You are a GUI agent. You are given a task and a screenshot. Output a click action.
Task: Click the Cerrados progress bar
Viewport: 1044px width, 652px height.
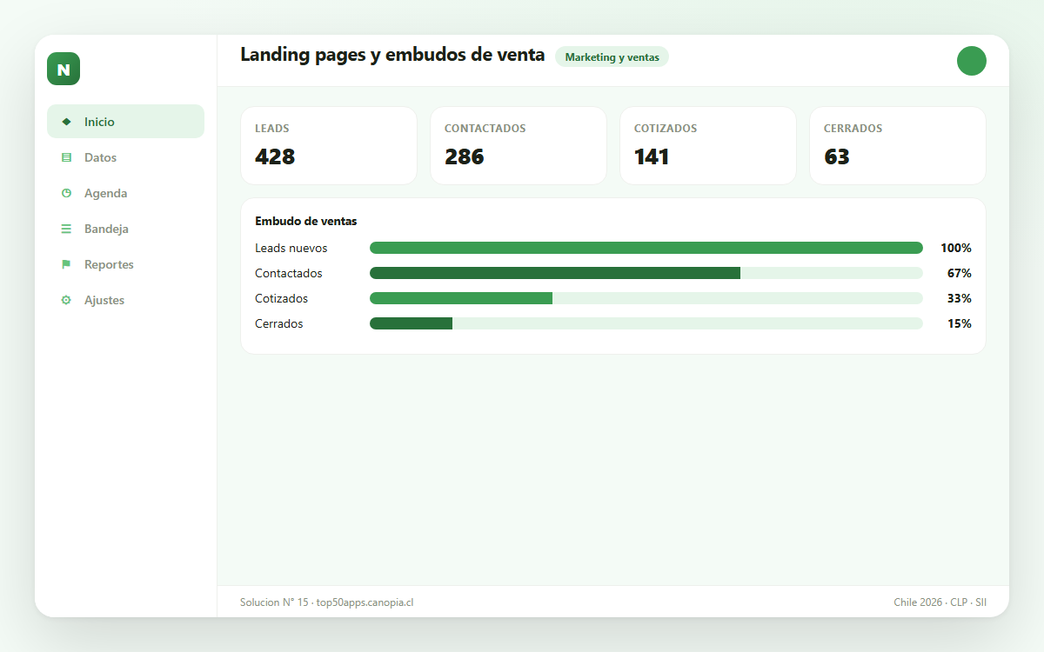pos(646,323)
